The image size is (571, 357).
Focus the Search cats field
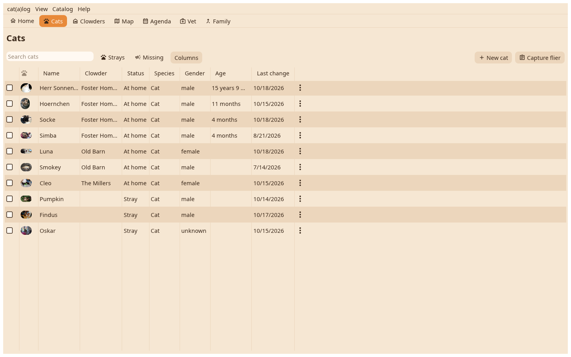[x=50, y=57]
